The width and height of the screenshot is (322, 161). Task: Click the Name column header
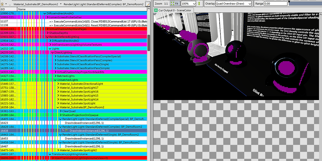point(82,9)
